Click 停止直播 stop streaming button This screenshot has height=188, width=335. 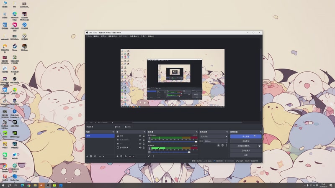click(x=246, y=137)
